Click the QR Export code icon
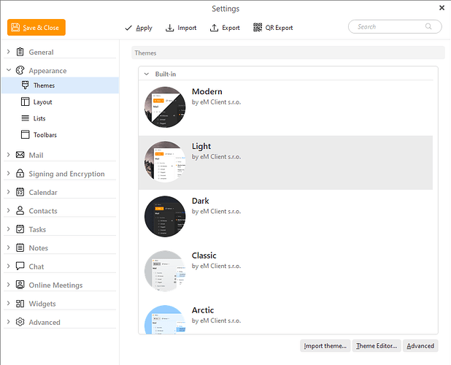The image size is (451, 365). (x=258, y=27)
